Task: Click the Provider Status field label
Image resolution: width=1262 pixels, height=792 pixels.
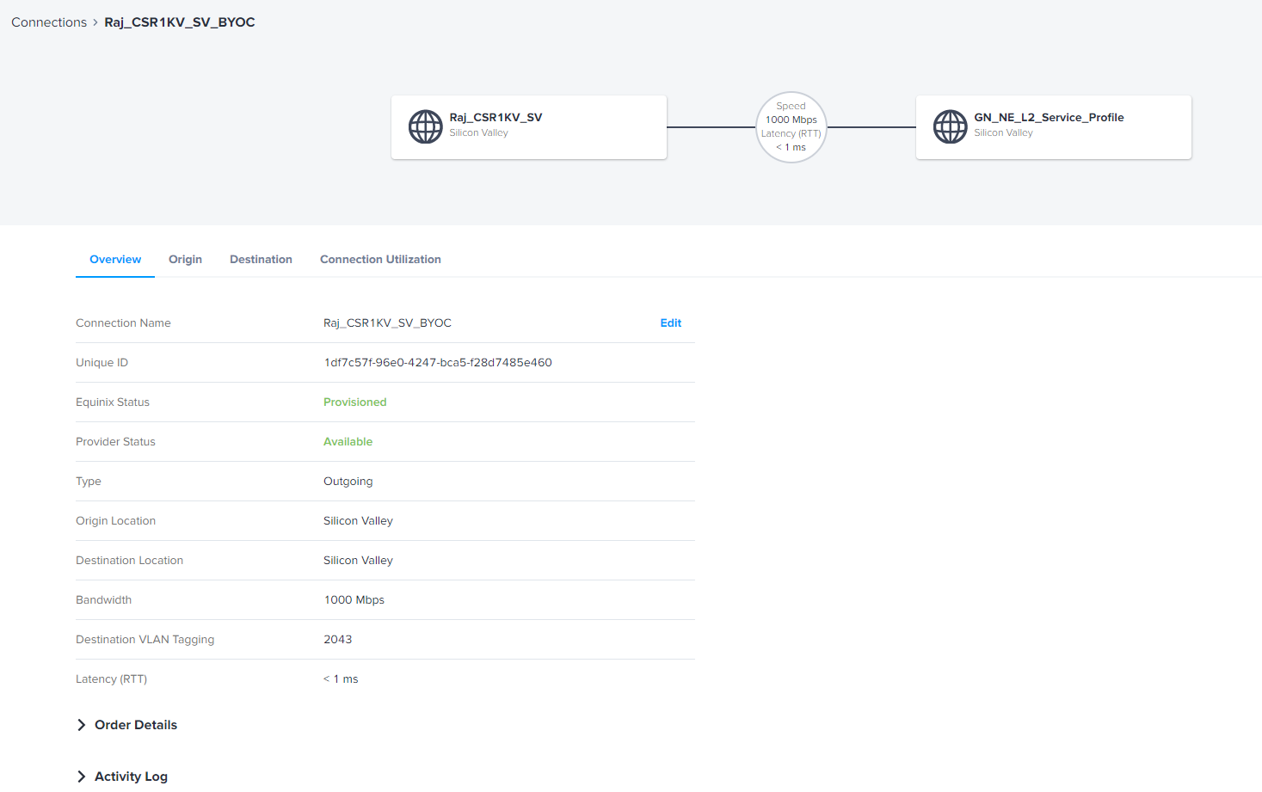Action: tap(115, 442)
